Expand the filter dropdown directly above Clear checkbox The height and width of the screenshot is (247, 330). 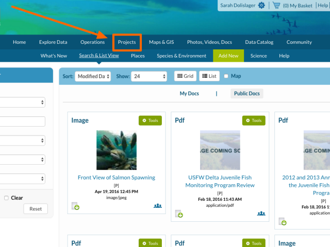[x=23, y=179]
